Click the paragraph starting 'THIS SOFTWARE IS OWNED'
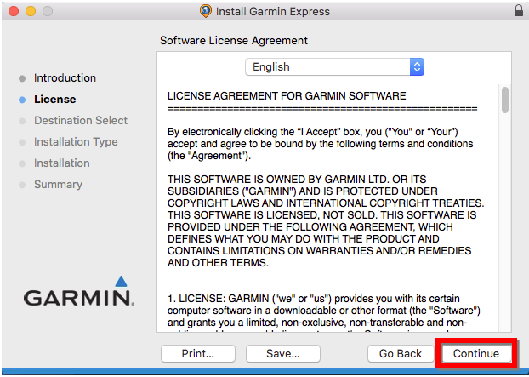This screenshot has height=377, width=529. tap(326, 220)
